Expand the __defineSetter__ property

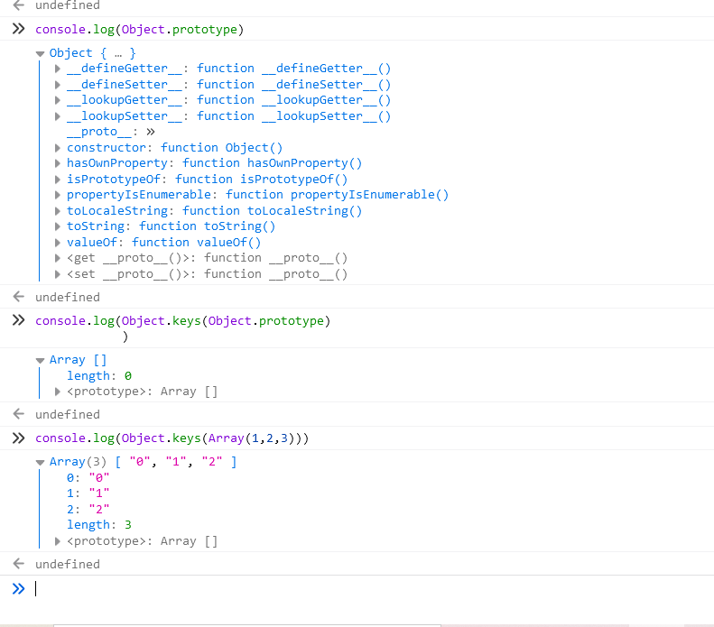58,85
